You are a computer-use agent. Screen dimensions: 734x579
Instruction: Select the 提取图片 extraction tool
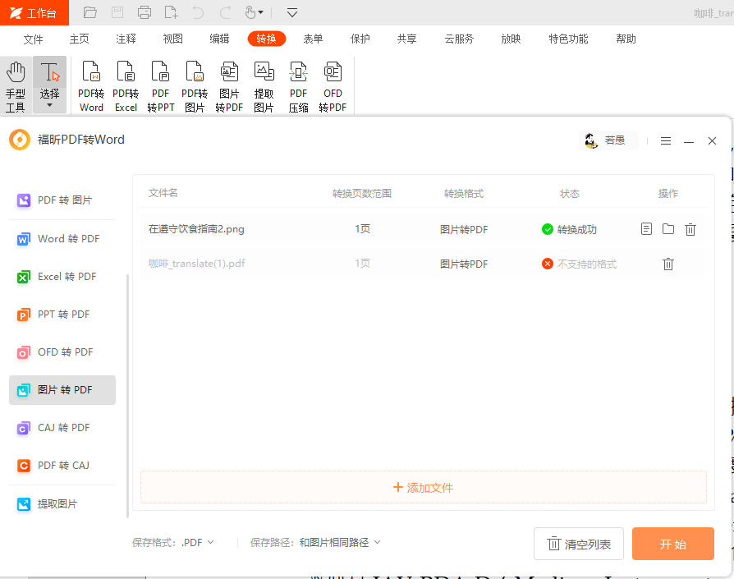point(264,85)
